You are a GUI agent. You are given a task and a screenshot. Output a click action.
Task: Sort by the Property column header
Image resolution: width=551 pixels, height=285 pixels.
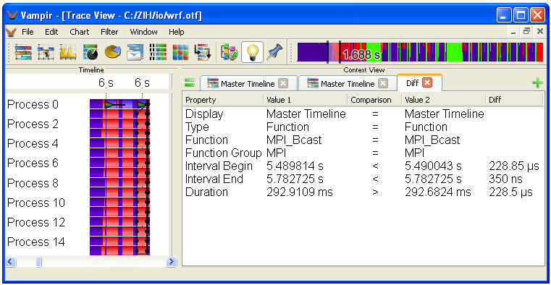(223, 100)
